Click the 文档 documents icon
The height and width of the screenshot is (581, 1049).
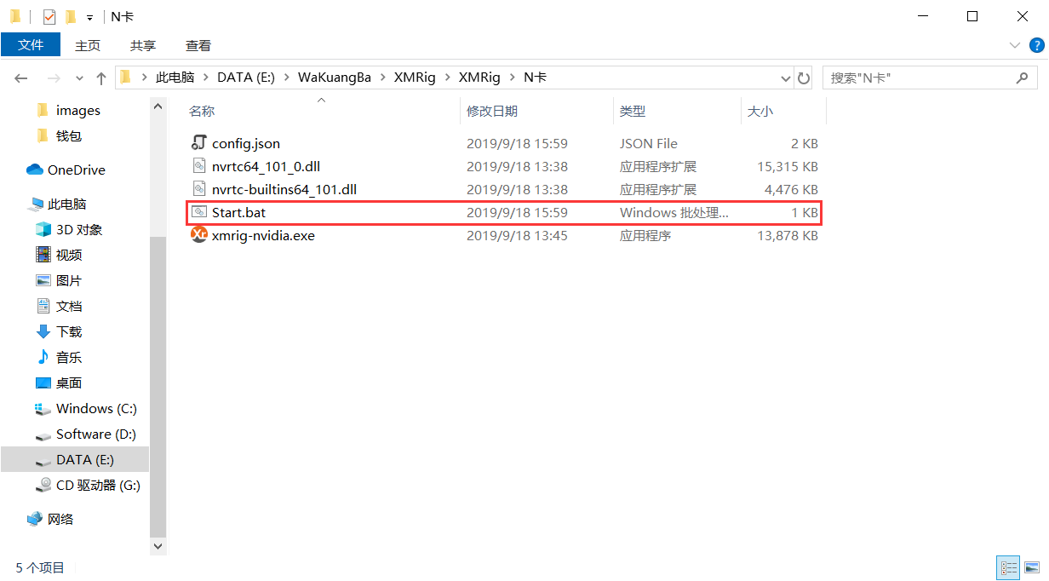tap(43, 306)
